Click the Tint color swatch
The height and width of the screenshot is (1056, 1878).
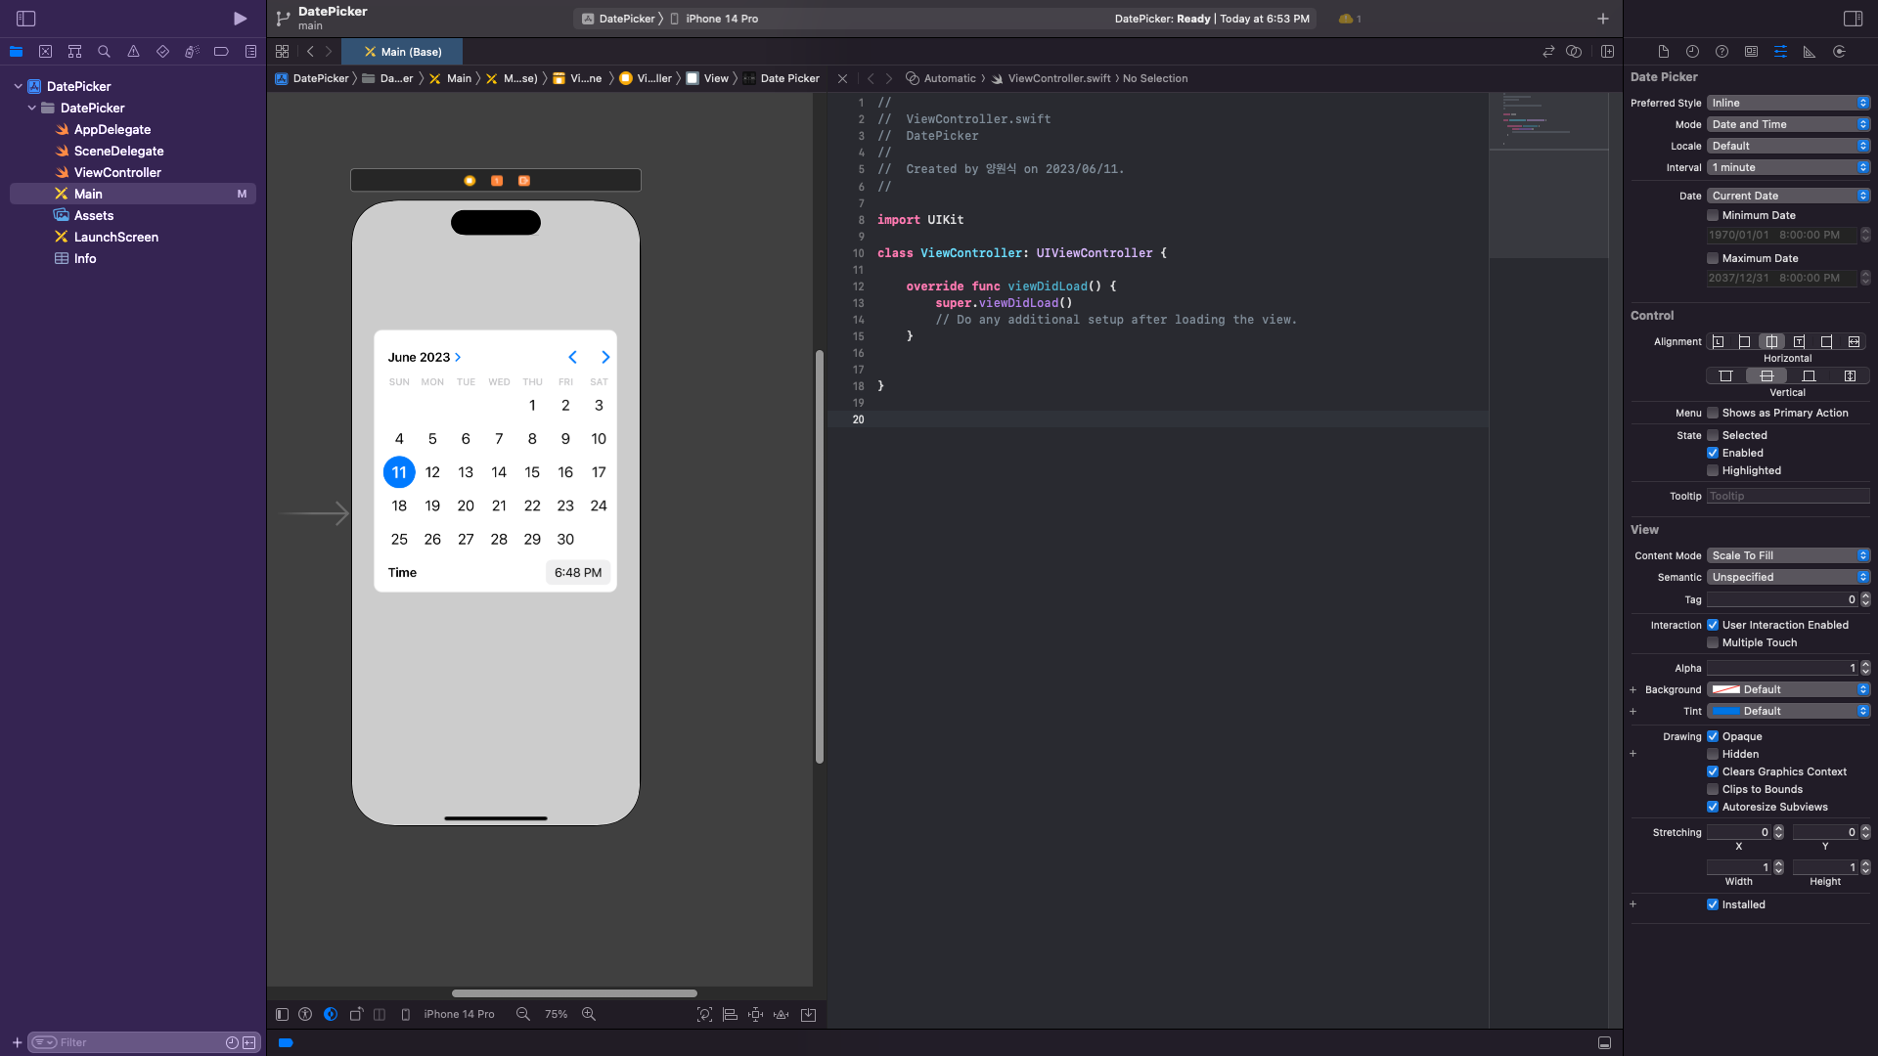tap(1726, 712)
